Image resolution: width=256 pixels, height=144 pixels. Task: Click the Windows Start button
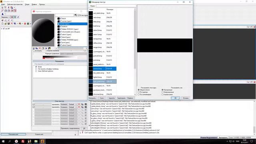[3, 141]
